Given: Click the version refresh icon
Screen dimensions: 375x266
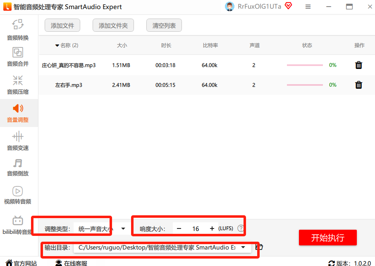Looking at the screenshot, I should [332, 264].
